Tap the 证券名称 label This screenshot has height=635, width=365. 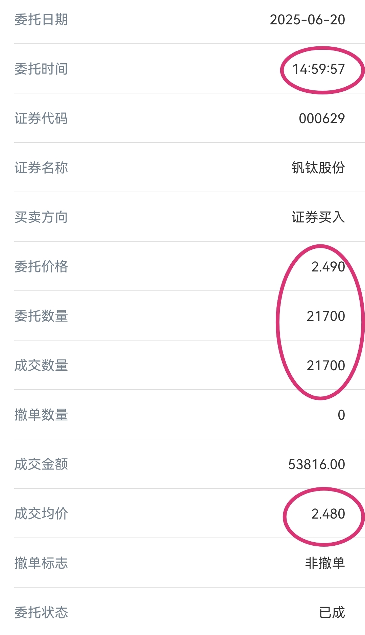[41, 168]
